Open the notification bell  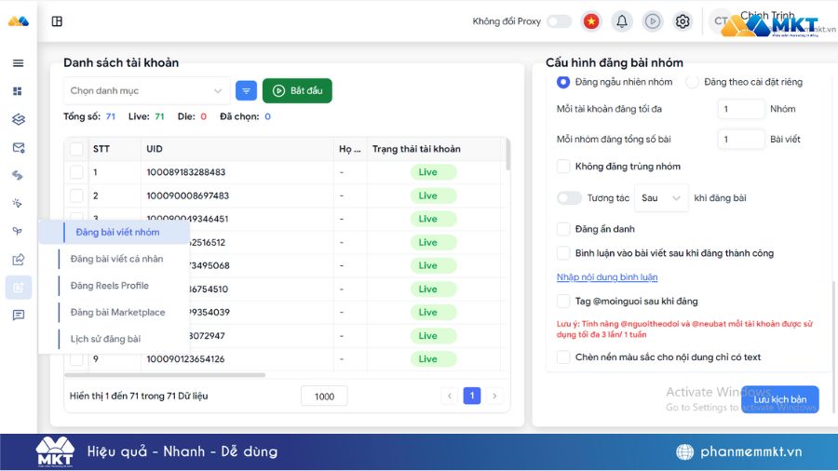622,21
